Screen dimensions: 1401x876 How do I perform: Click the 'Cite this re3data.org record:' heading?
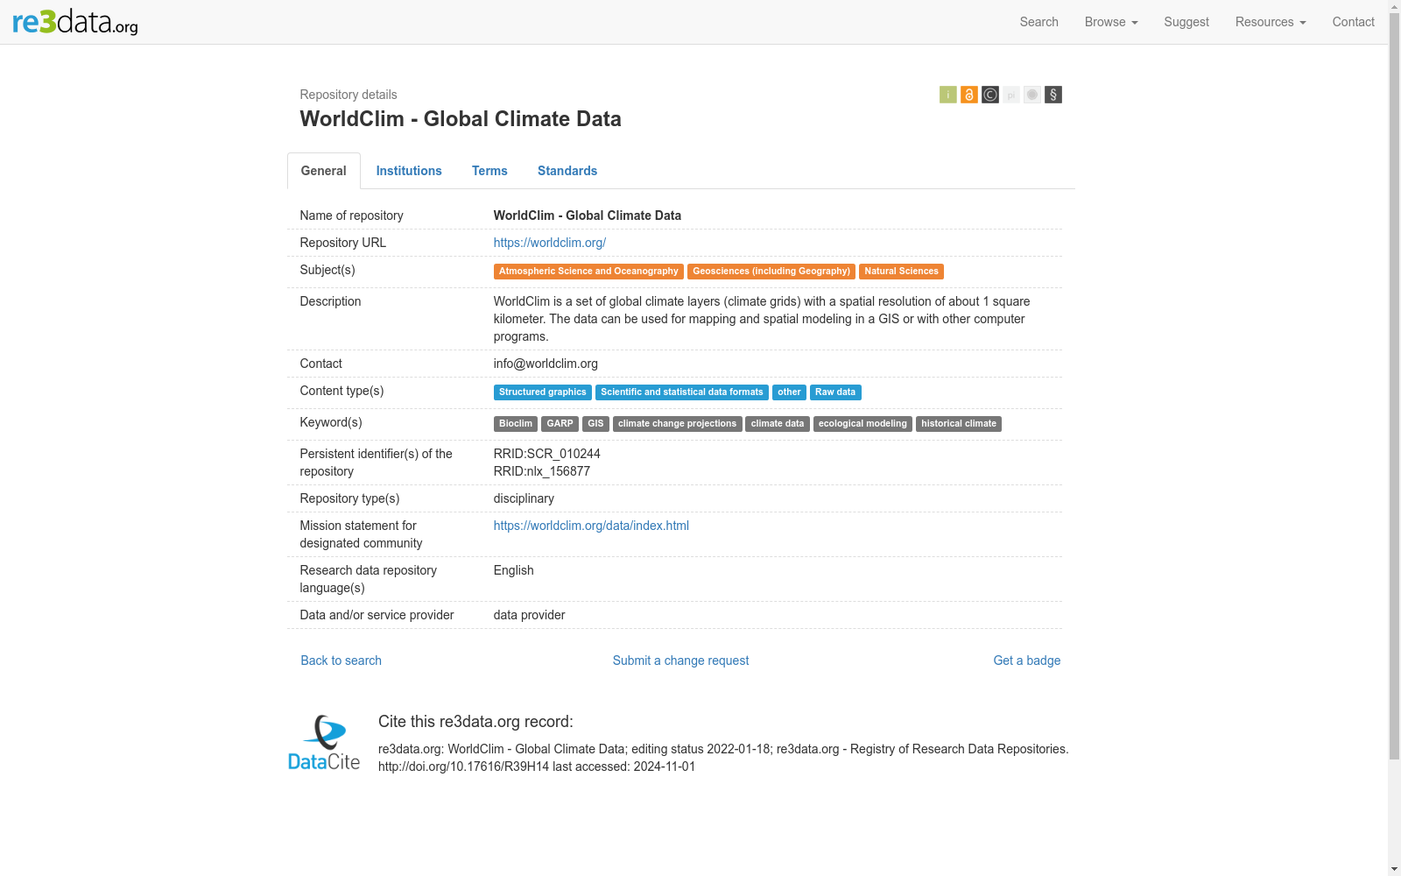tap(475, 722)
